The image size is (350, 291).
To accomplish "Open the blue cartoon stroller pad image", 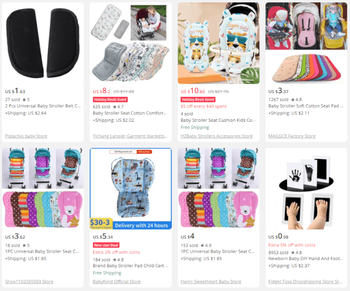I will click(x=131, y=189).
